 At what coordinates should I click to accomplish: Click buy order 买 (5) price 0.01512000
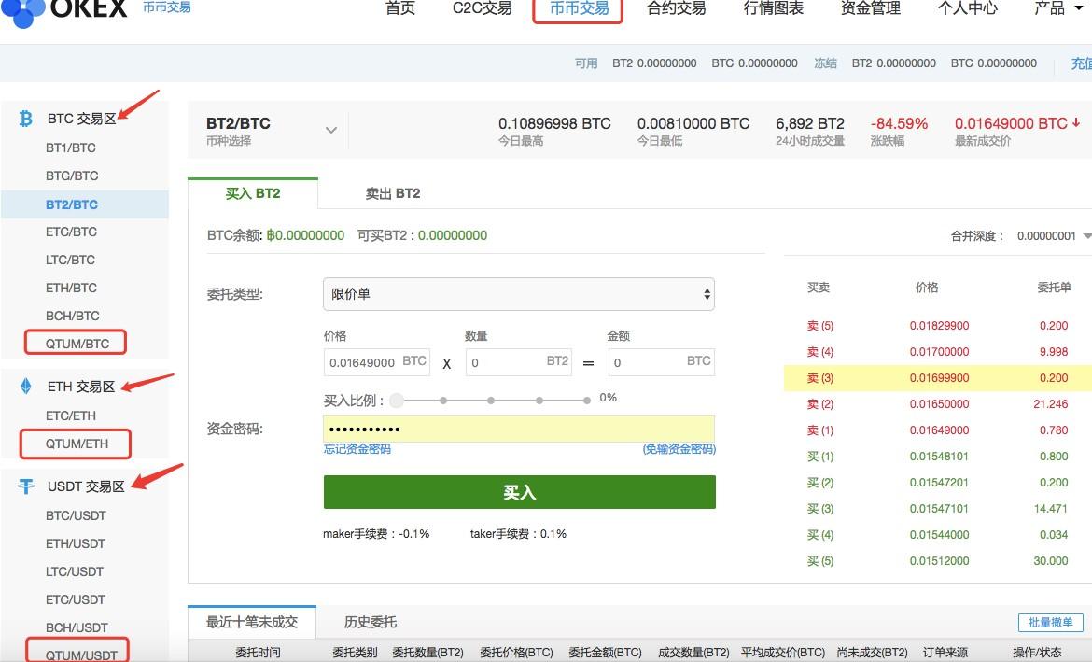coord(940,561)
